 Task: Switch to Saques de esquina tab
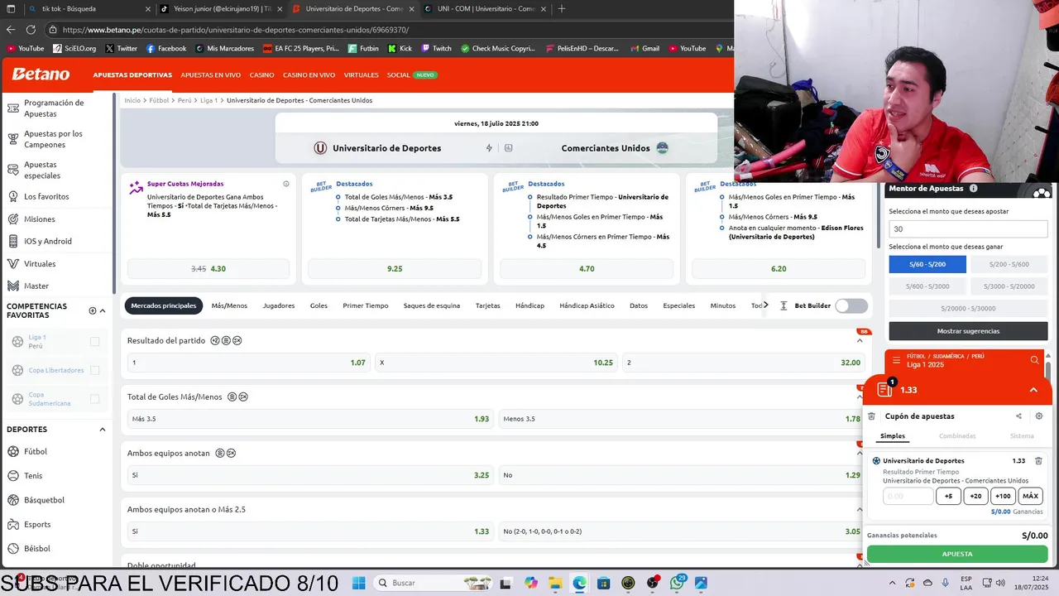432,305
